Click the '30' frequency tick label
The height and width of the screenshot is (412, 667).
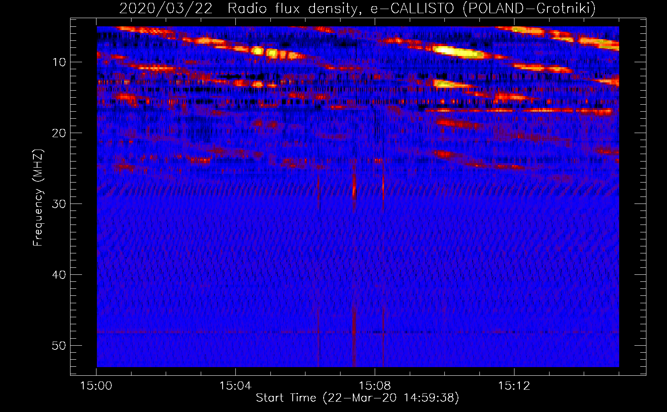click(59, 204)
